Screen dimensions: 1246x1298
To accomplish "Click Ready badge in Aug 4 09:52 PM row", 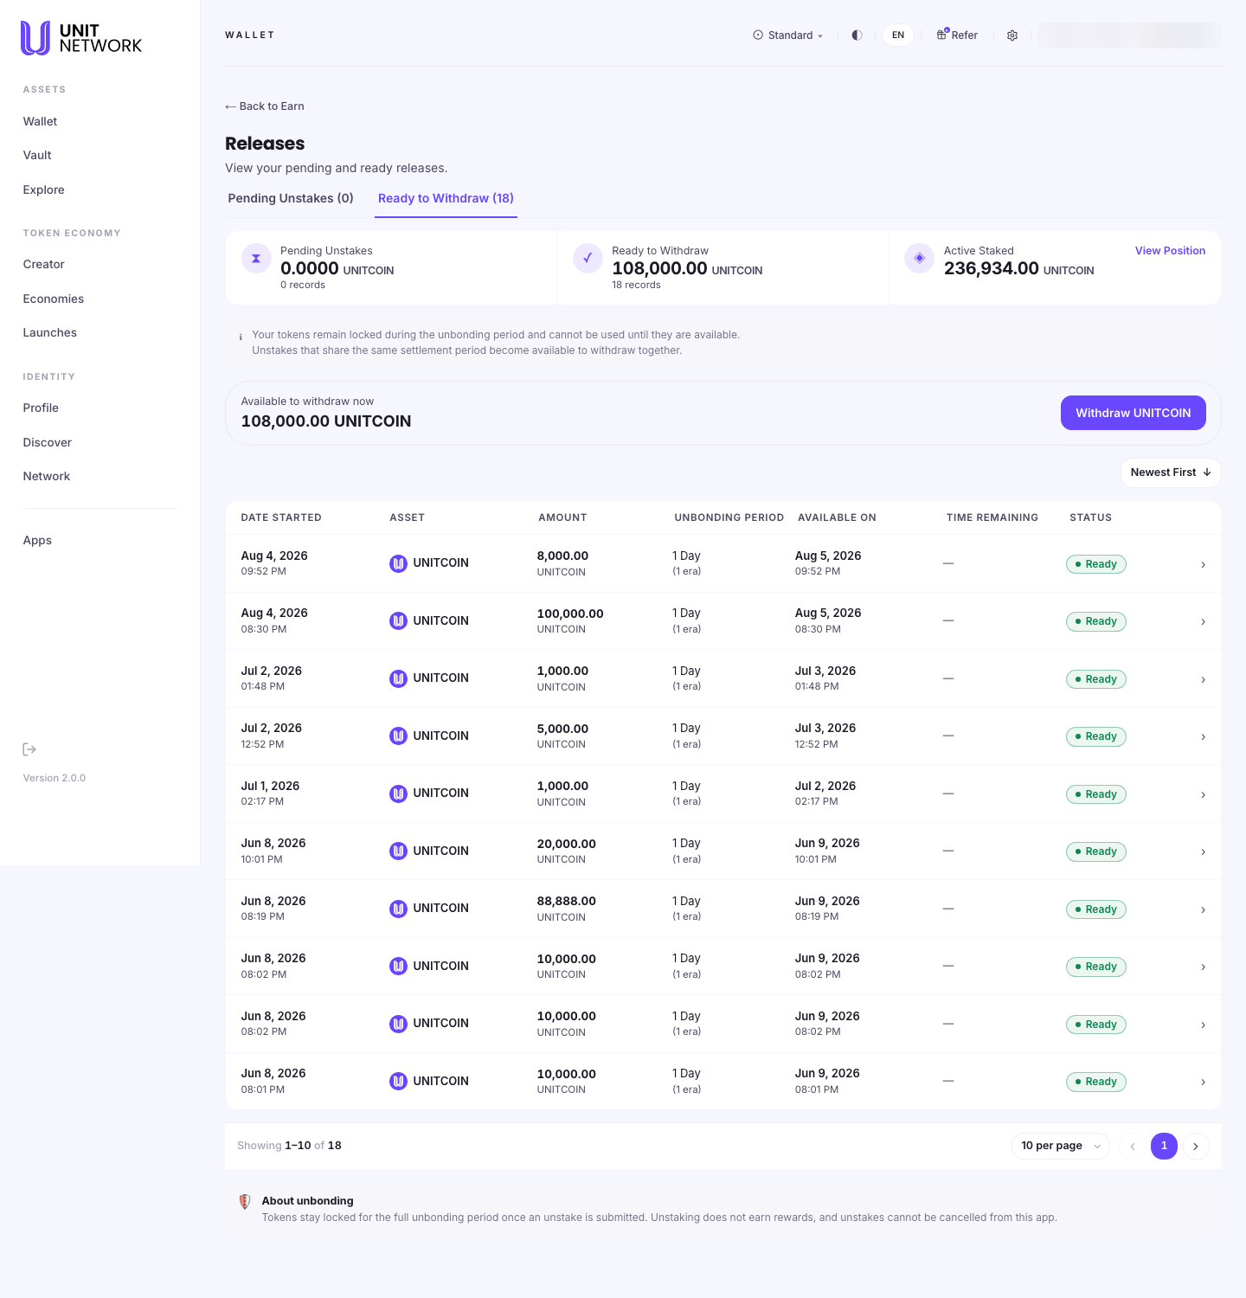I will pos(1095,564).
